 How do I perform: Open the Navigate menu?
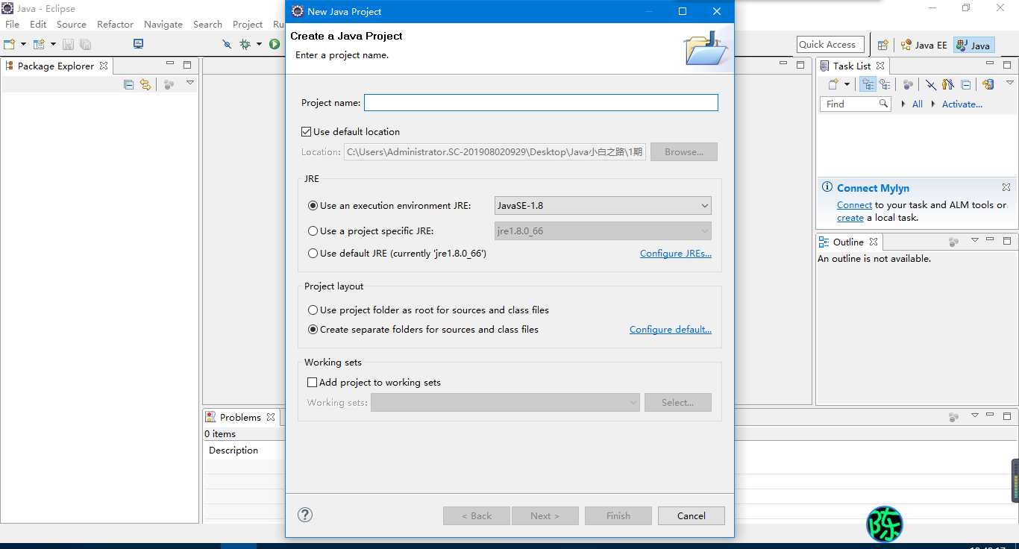tap(163, 24)
